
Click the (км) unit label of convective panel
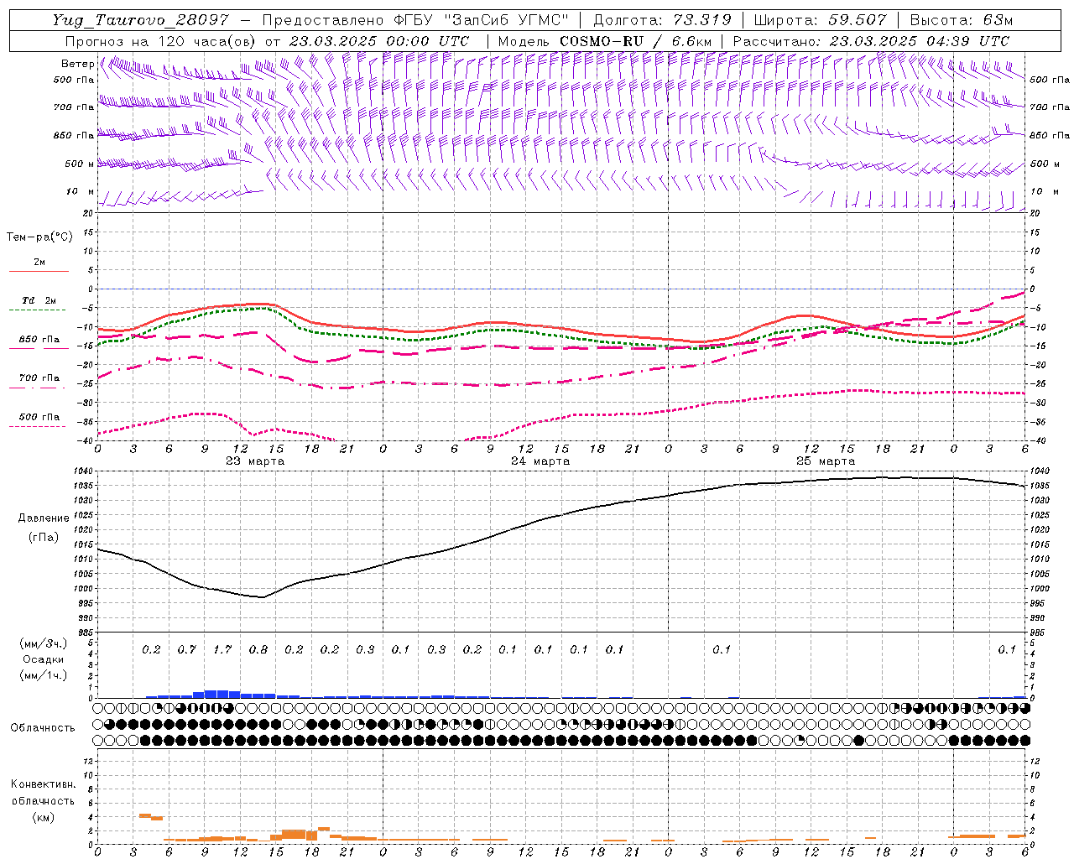[x=43, y=817]
